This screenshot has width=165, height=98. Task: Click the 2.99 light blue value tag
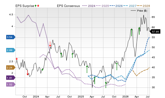pos(11,50)
